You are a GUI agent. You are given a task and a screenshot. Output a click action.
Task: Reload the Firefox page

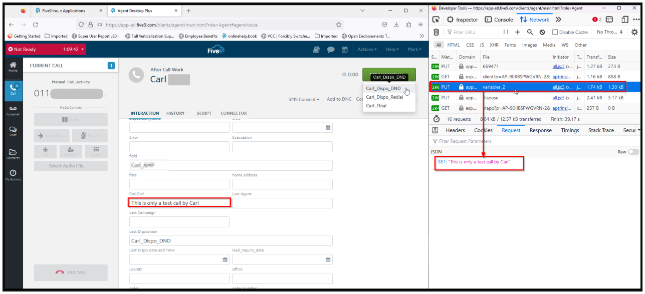pos(35,24)
